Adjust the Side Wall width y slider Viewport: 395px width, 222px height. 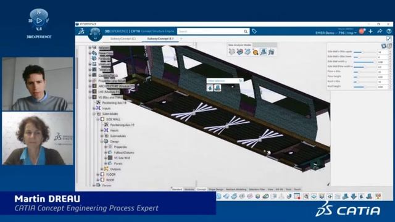[x=364, y=62]
